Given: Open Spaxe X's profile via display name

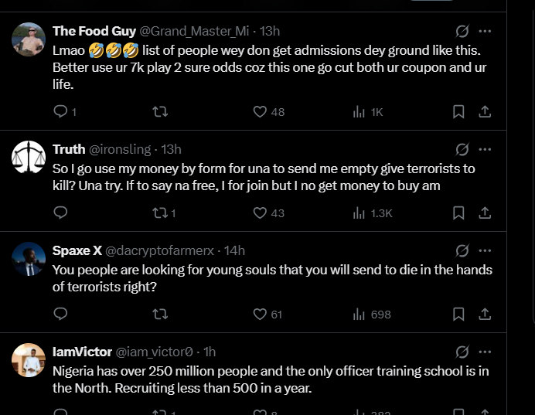Looking at the screenshot, I should point(77,250).
